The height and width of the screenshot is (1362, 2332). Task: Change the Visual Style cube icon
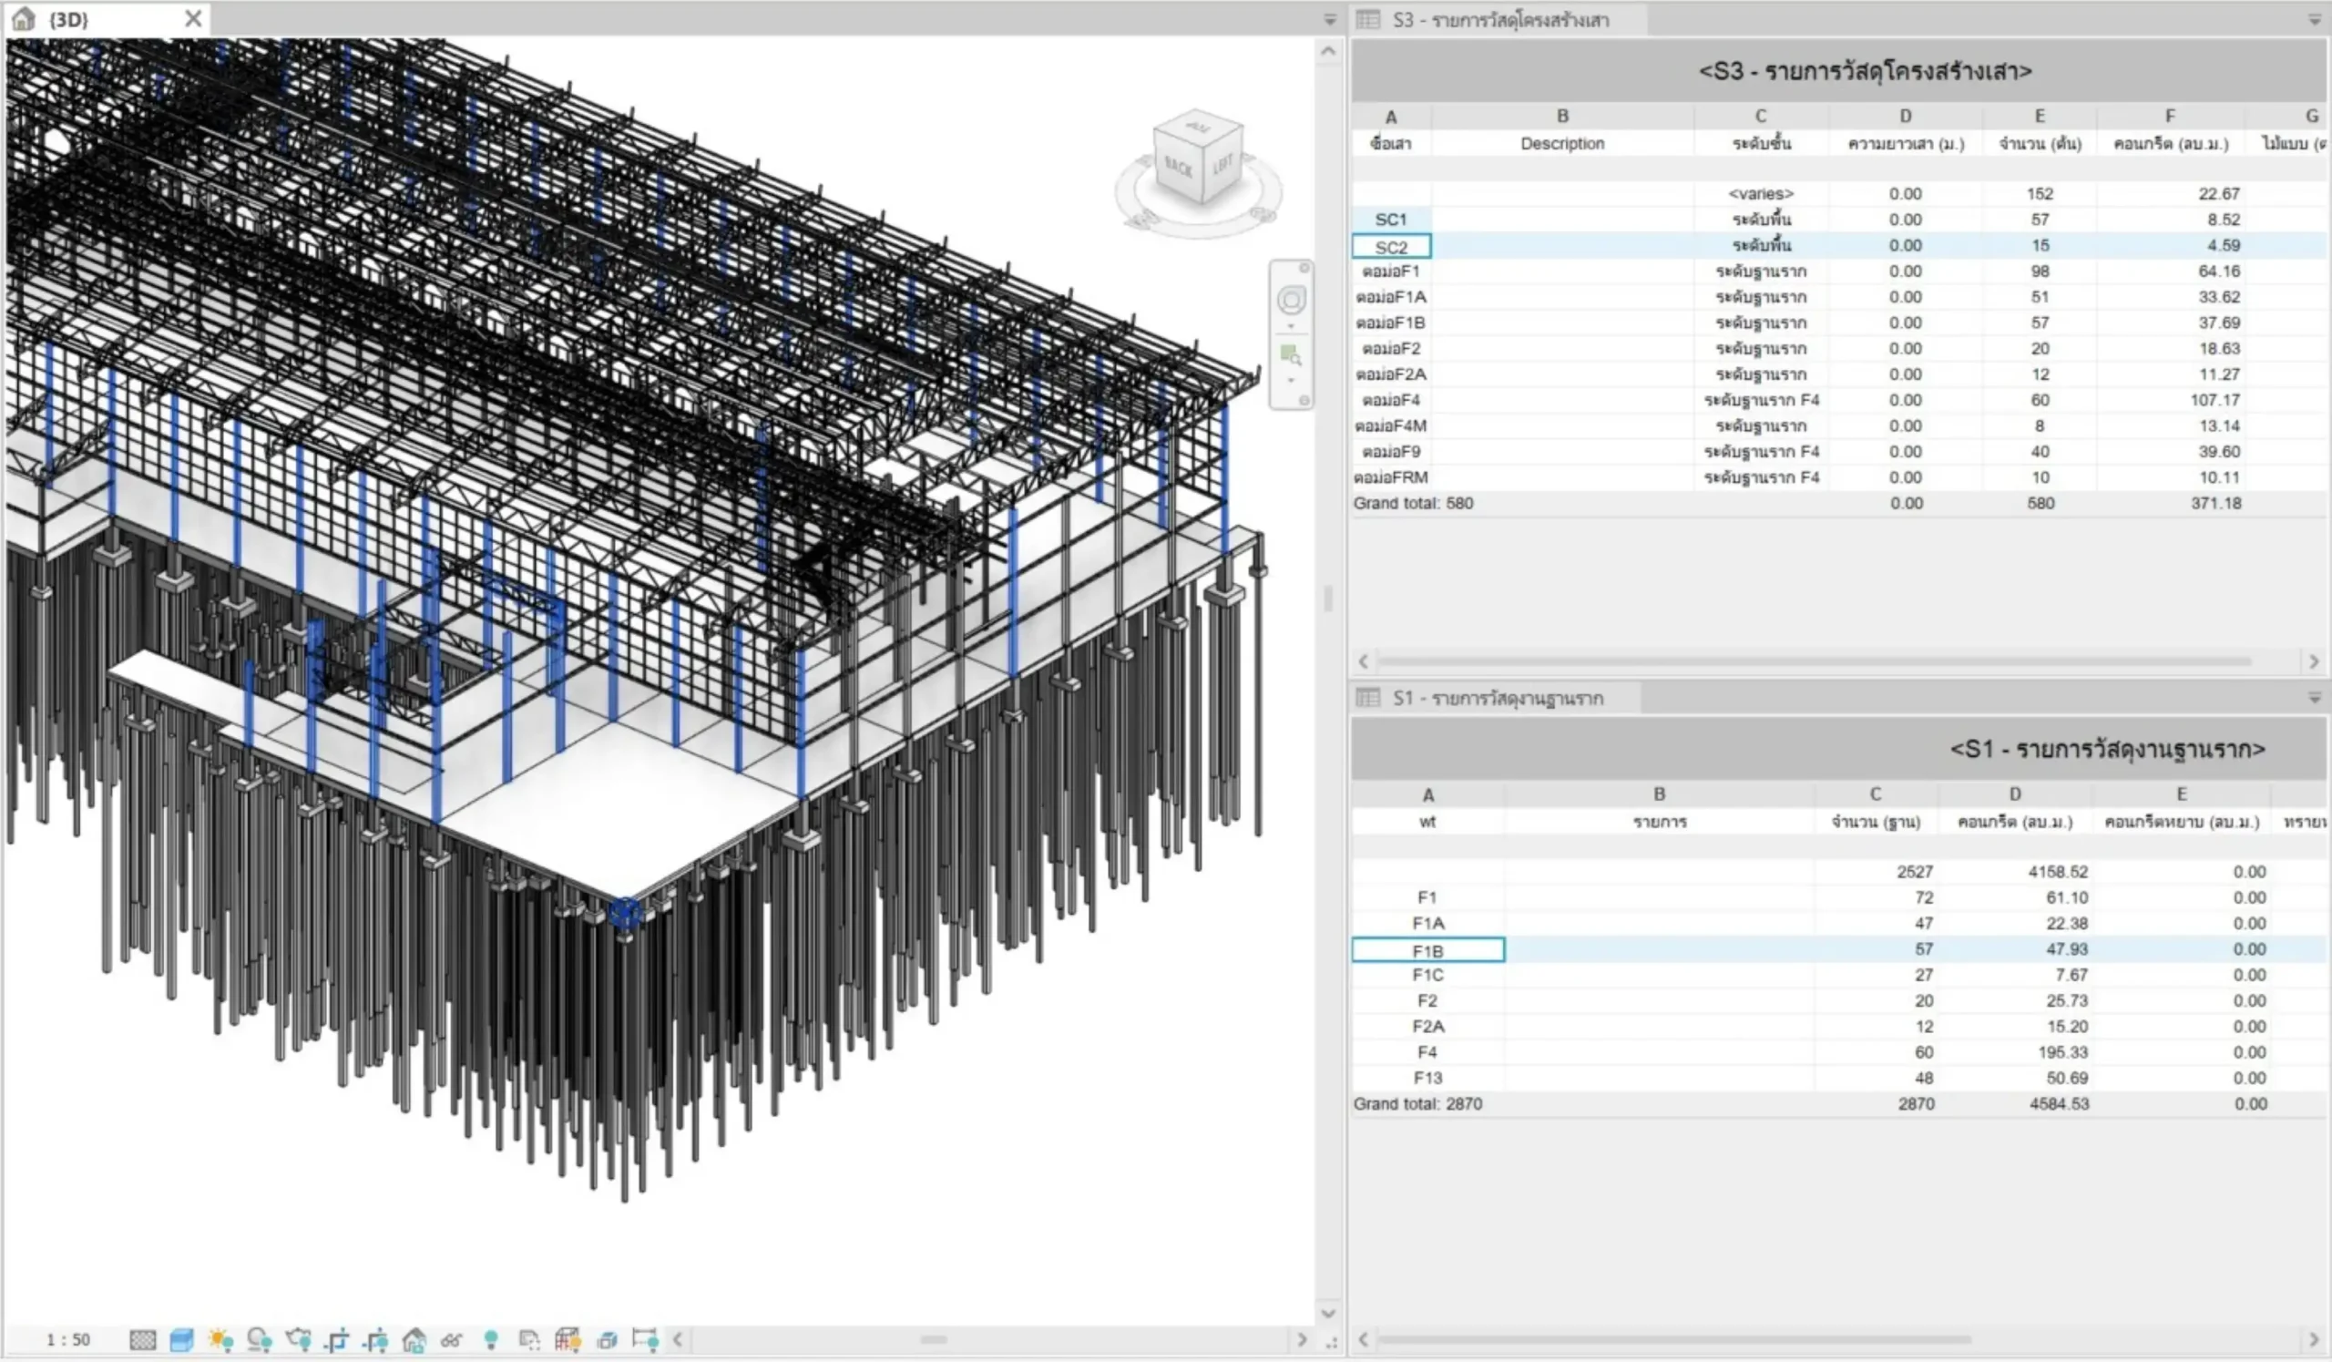click(182, 1340)
